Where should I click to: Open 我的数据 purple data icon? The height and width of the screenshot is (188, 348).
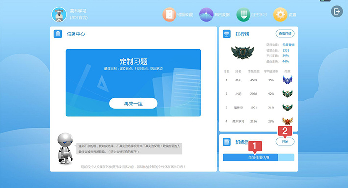pyautogui.click(x=206, y=15)
